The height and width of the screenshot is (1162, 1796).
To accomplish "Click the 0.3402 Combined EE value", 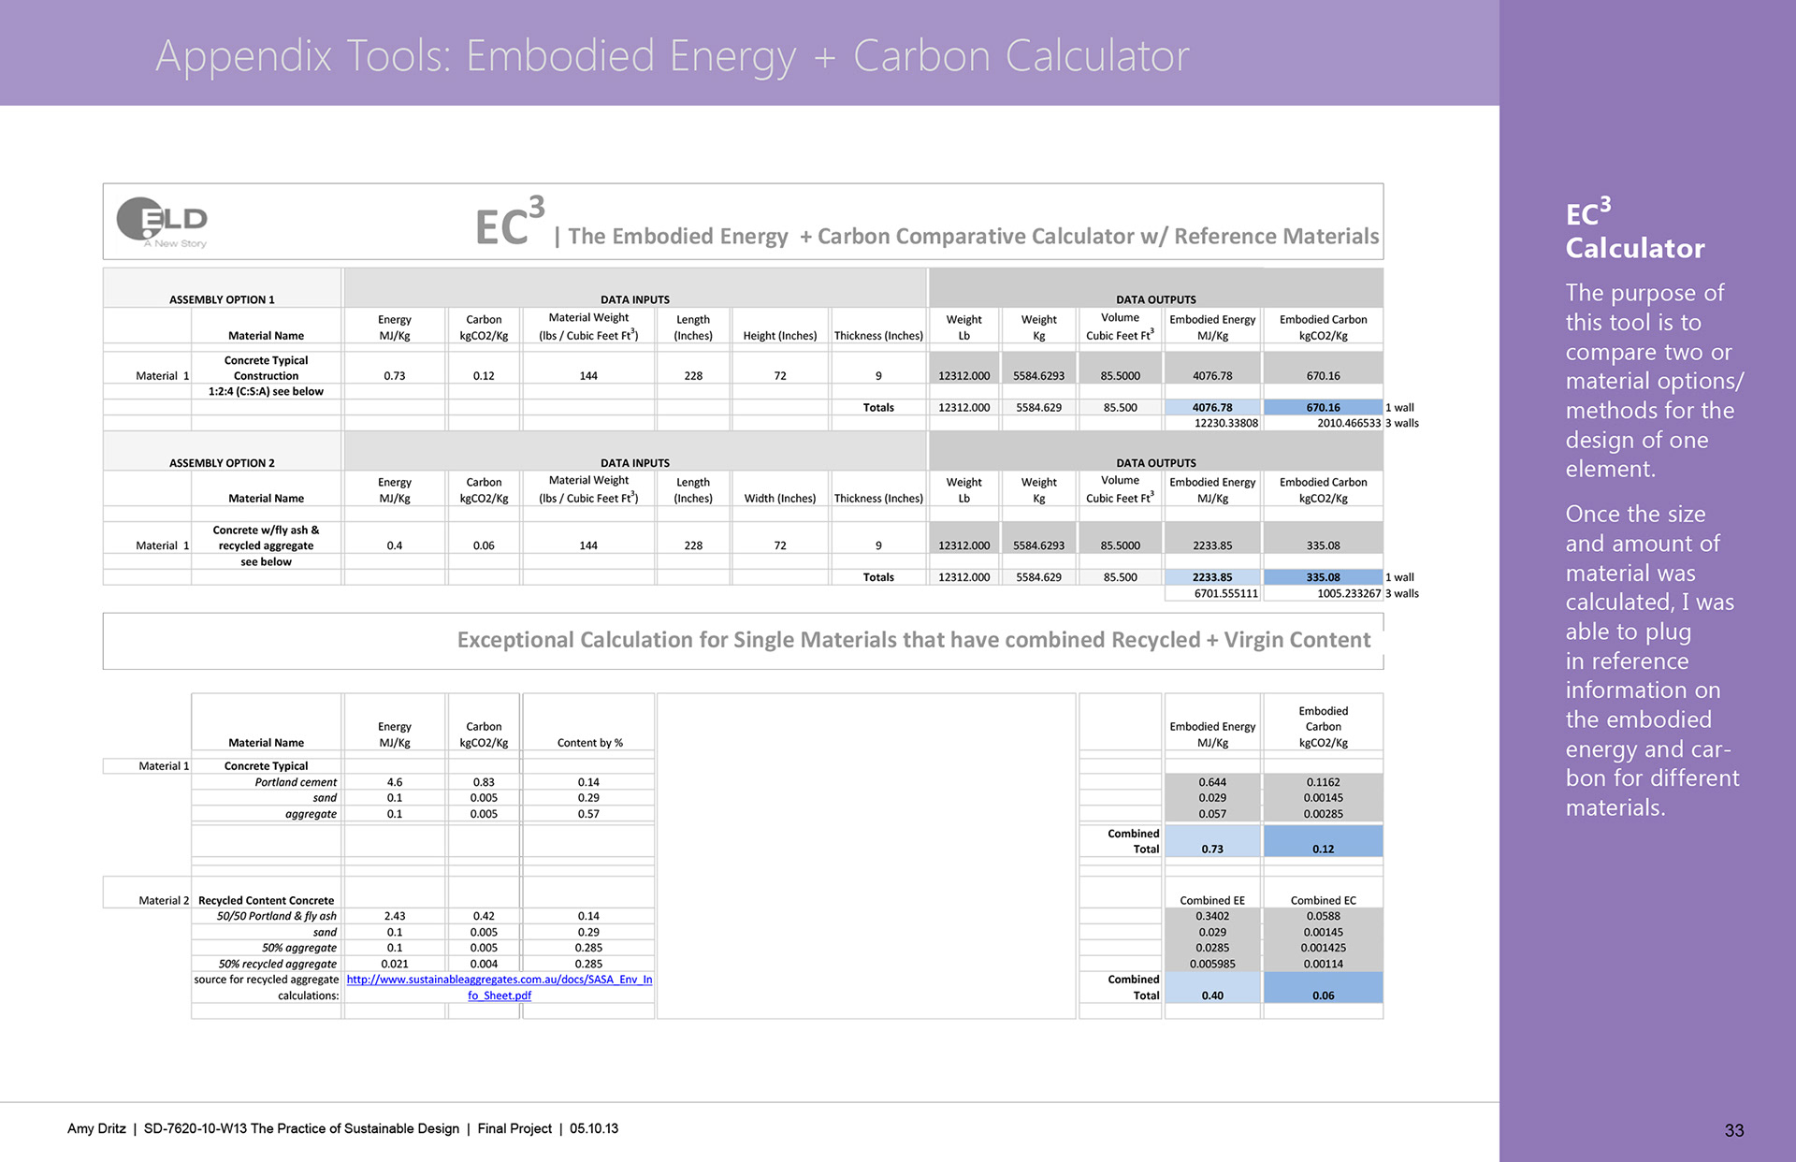I will coord(1212,916).
